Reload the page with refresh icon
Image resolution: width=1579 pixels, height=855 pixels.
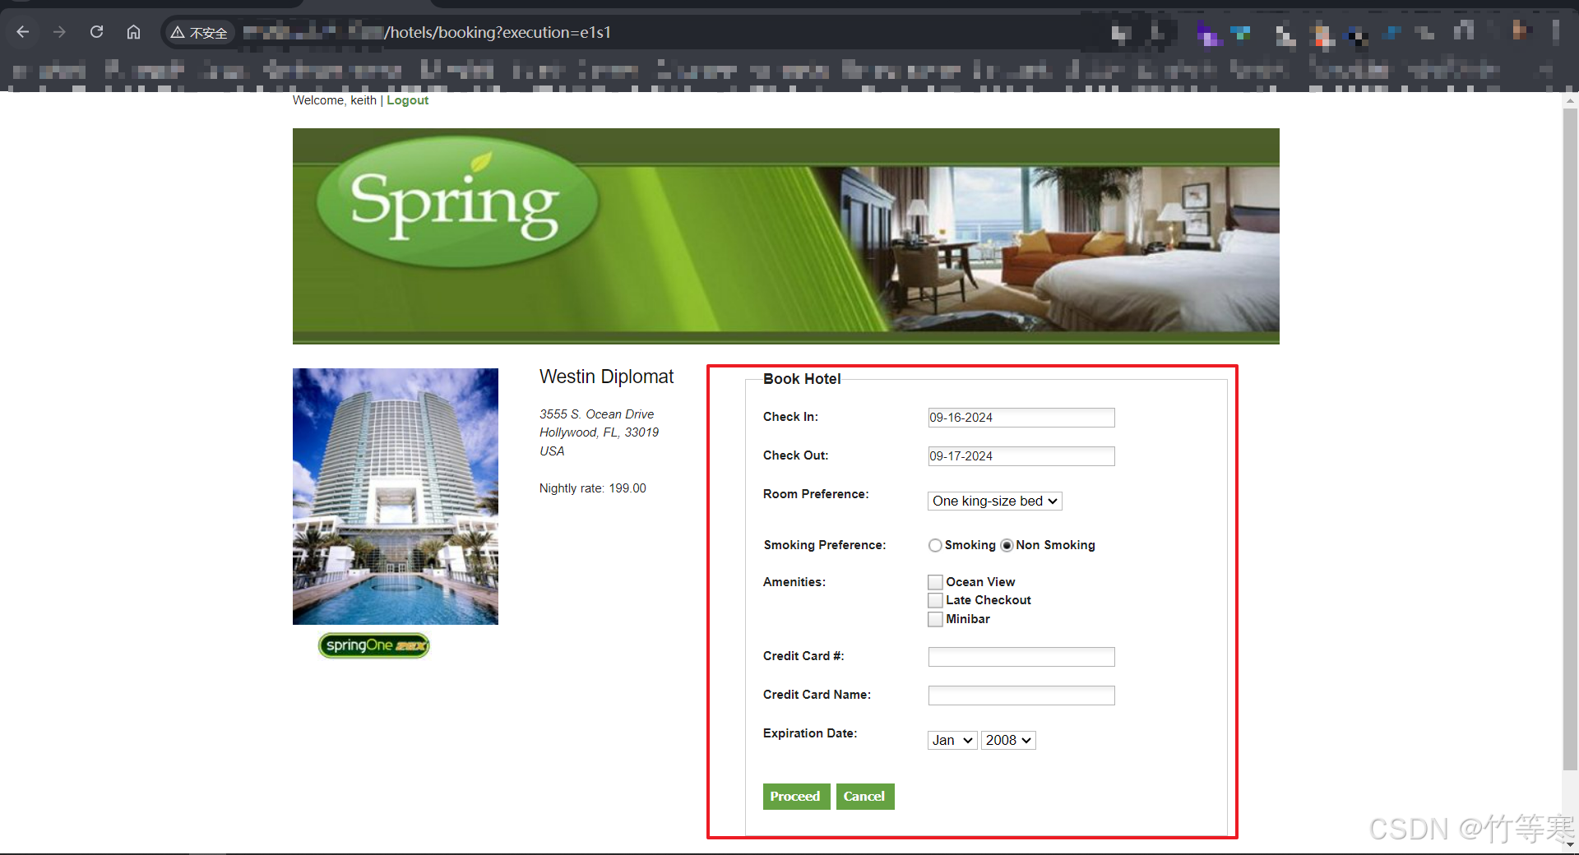click(x=96, y=32)
